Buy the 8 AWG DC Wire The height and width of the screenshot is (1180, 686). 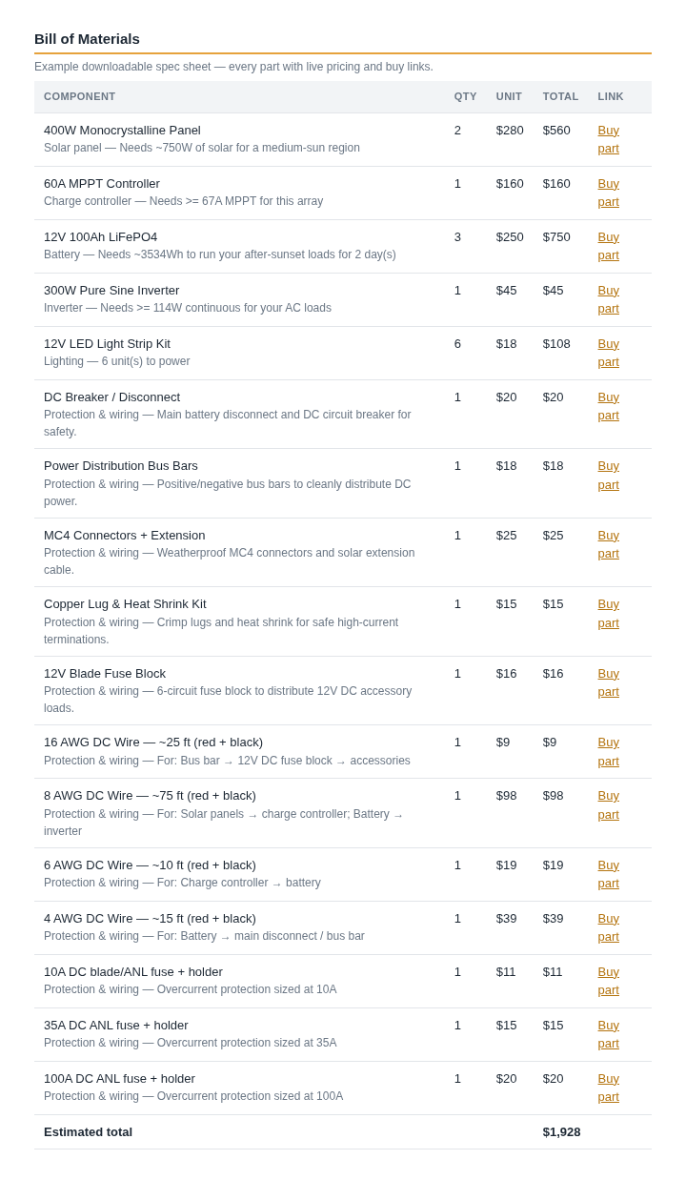click(609, 805)
